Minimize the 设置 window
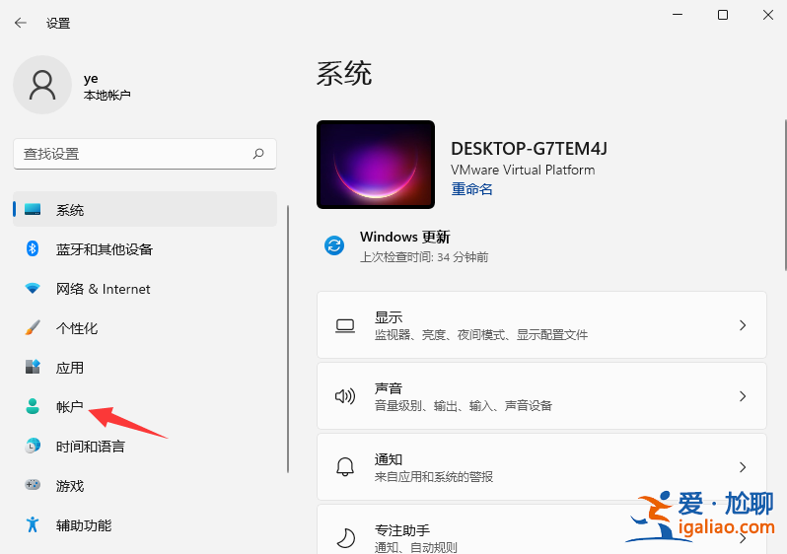 (678, 15)
